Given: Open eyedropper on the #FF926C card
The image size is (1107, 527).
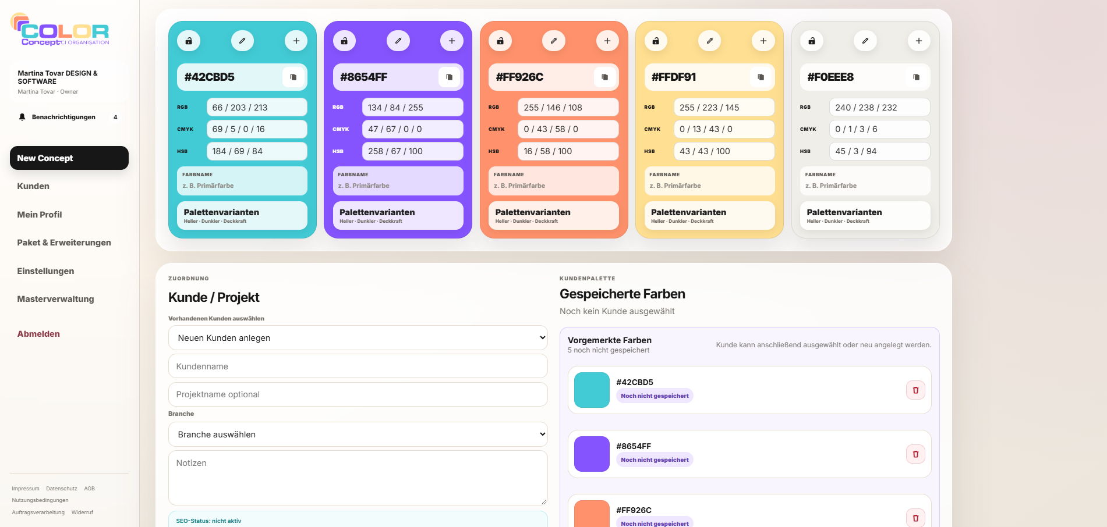Looking at the screenshot, I should pyautogui.click(x=554, y=41).
